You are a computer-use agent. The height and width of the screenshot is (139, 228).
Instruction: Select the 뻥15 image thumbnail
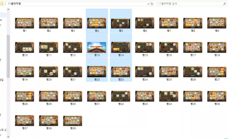pyautogui.click(x=145, y=47)
